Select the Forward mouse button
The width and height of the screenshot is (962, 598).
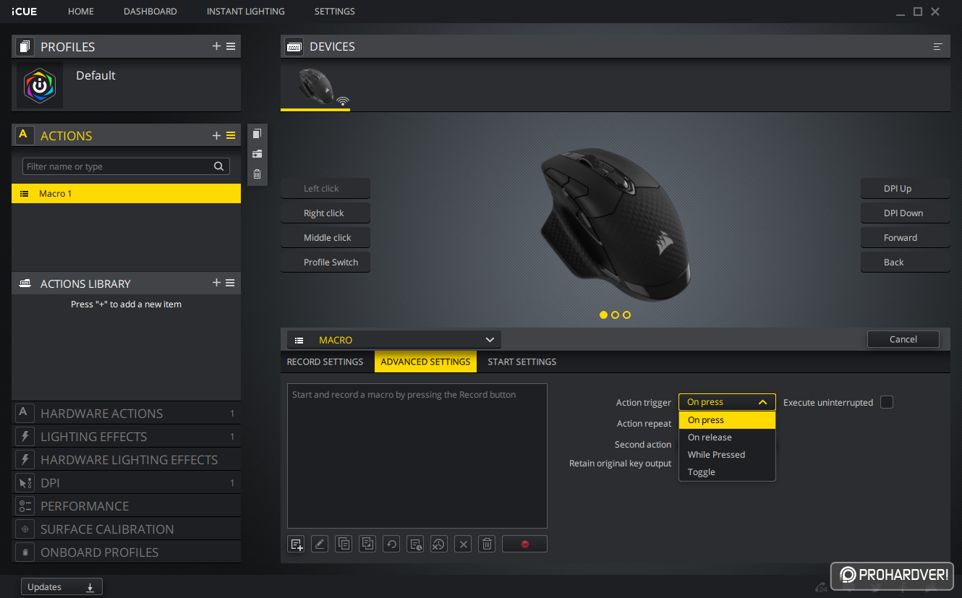click(x=905, y=238)
